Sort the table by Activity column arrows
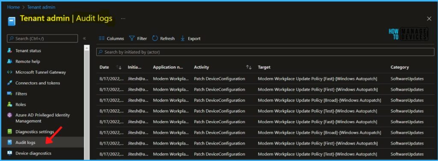438x161 pixels. point(249,67)
